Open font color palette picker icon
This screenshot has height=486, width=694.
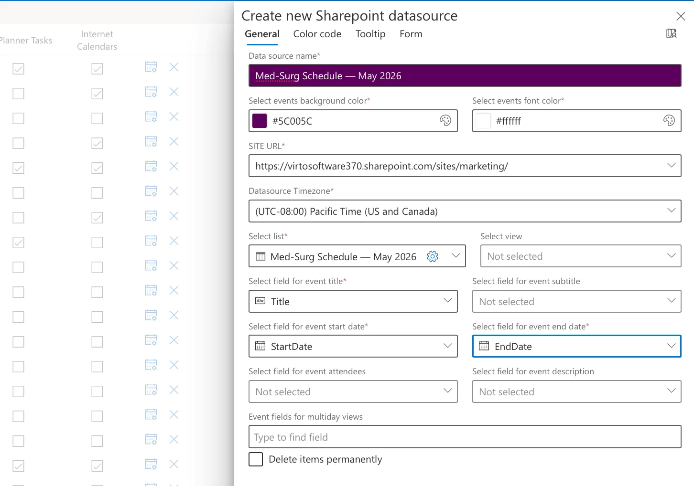669,121
